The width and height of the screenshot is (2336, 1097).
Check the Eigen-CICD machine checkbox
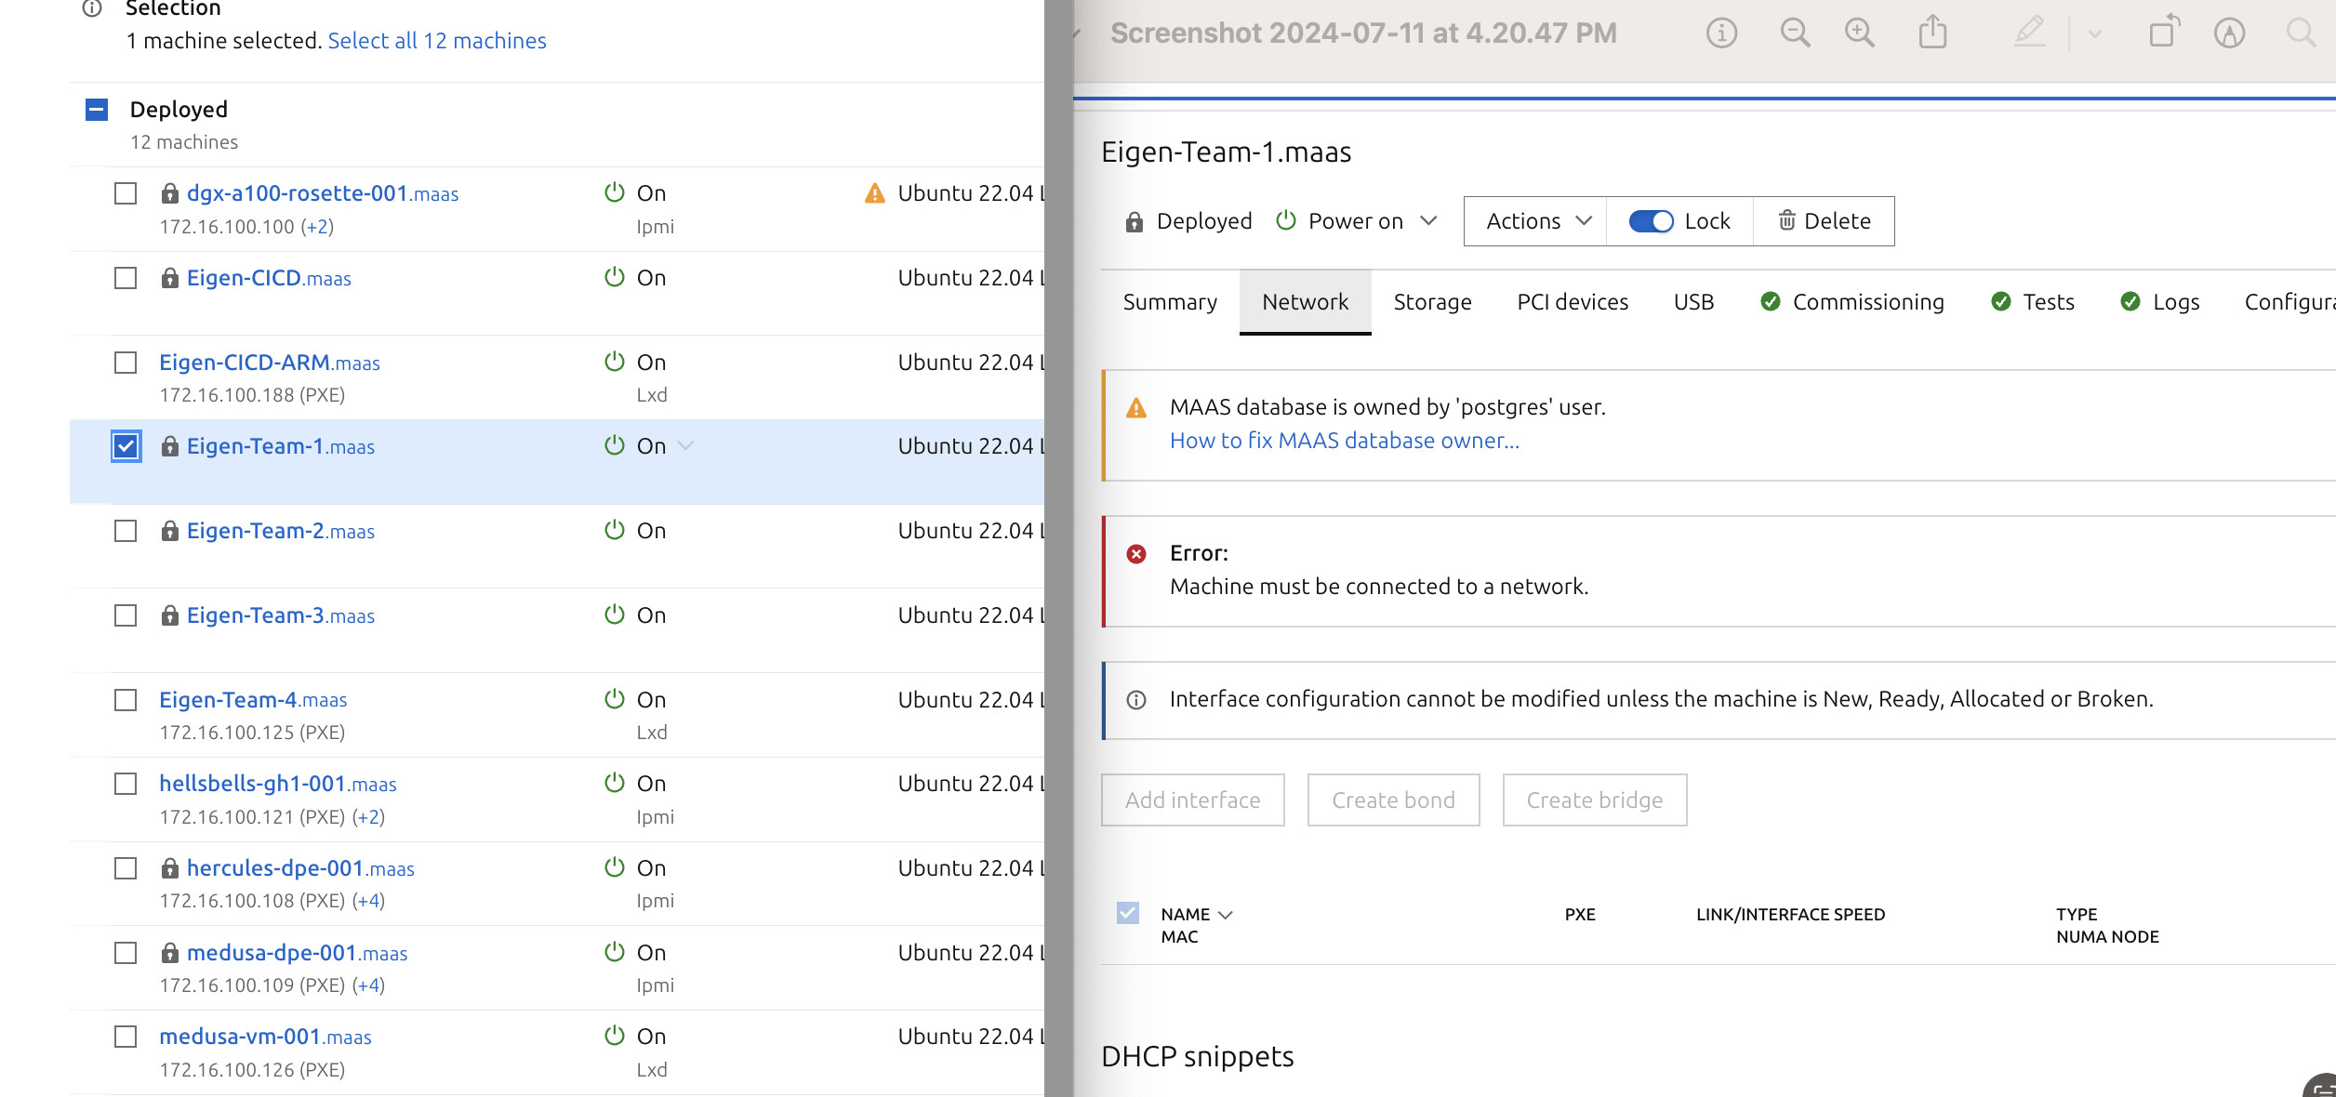126,278
